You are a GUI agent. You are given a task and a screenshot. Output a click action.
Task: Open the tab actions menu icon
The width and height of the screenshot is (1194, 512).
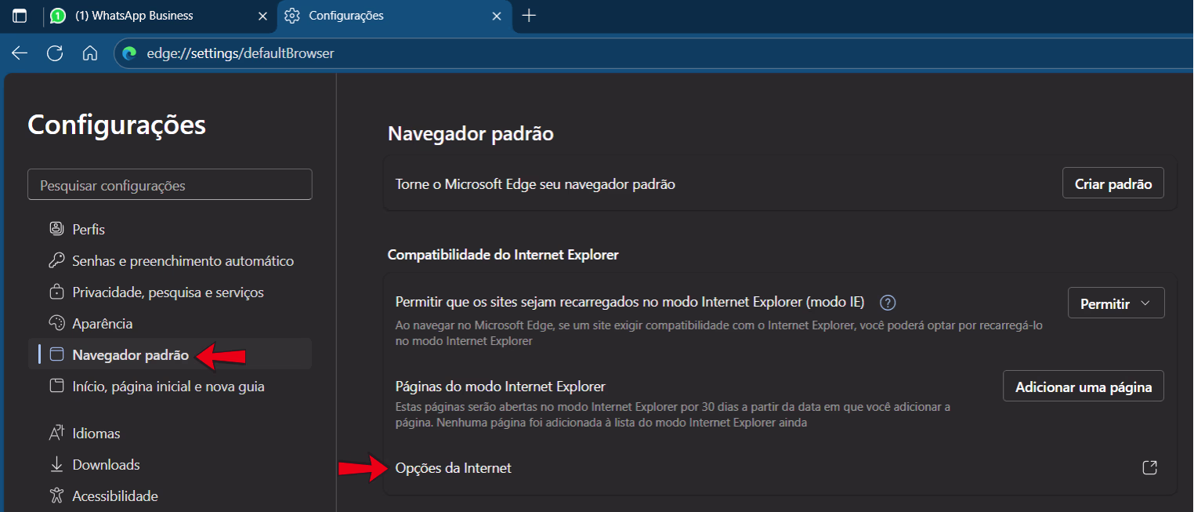[x=20, y=16]
